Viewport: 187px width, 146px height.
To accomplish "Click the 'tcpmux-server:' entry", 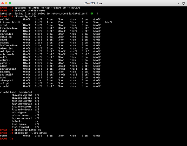I will tap(22, 118).
